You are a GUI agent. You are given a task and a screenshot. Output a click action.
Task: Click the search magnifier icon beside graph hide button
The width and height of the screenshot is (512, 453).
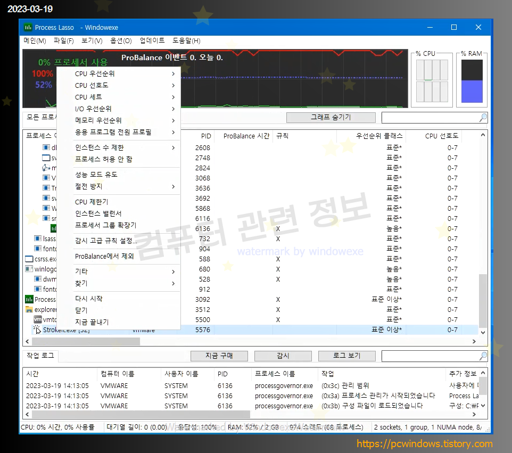483,118
